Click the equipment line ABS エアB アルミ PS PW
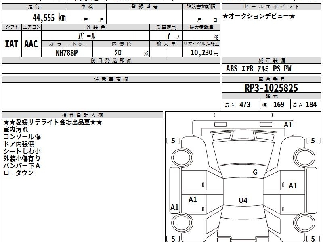The height and width of the screenshot is (242, 323). [259, 69]
